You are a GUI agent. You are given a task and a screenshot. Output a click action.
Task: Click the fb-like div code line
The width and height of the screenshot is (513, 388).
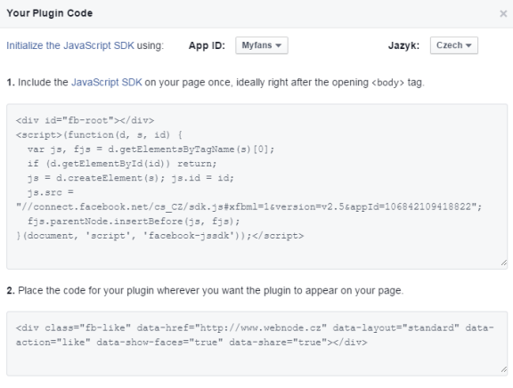[x=255, y=327]
